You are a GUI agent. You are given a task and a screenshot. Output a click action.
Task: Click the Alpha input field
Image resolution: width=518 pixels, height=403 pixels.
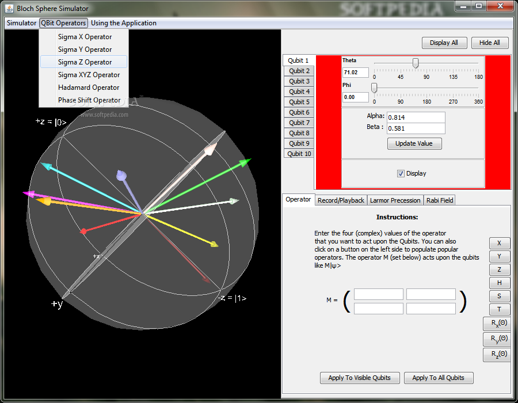pos(416,117)
